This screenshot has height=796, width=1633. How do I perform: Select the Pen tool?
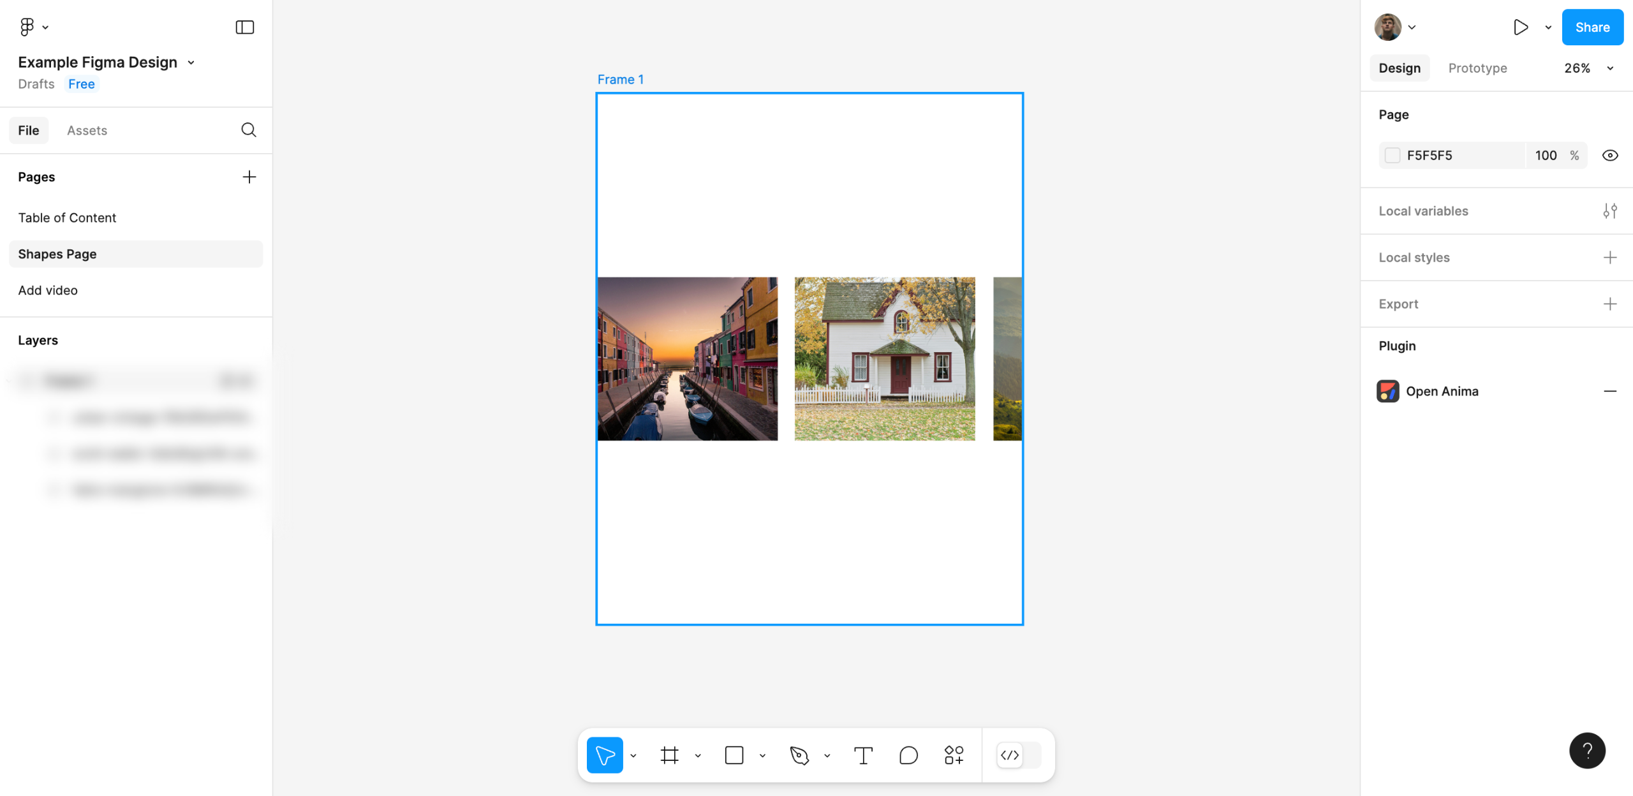(x=799, y=755)
